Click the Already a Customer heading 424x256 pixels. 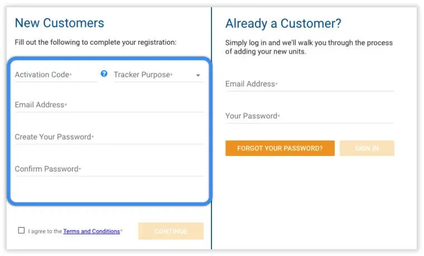pos(283,23)
